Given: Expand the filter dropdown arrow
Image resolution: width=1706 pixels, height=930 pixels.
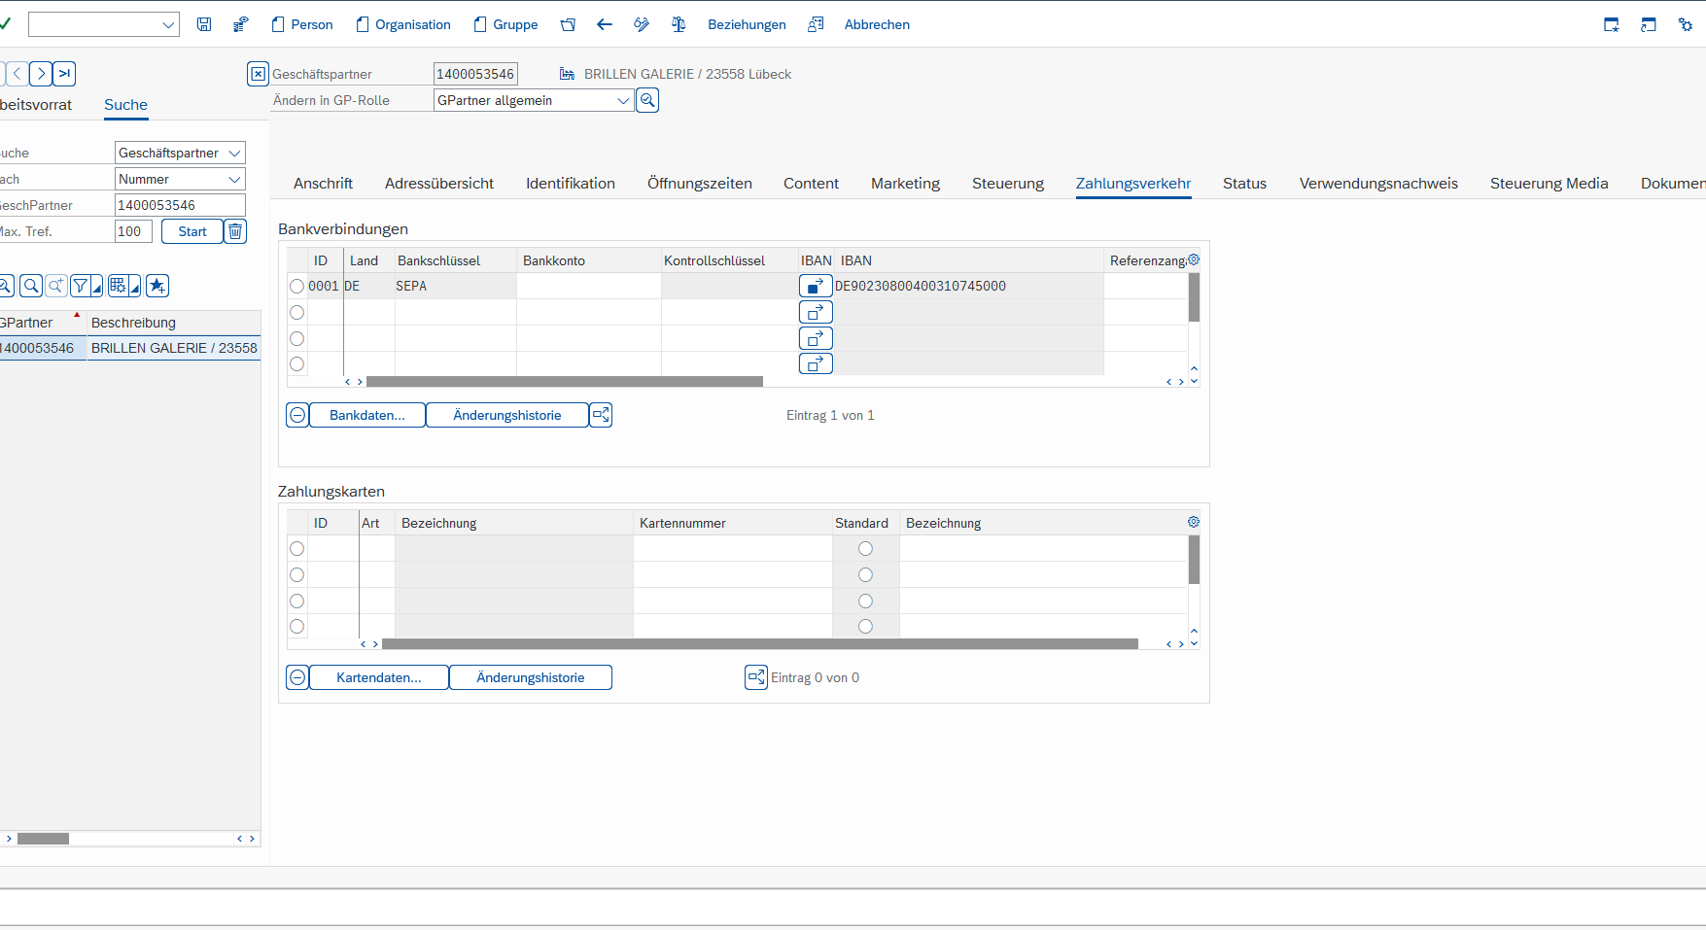Looking at the screenshot, I should pos(97,288).
